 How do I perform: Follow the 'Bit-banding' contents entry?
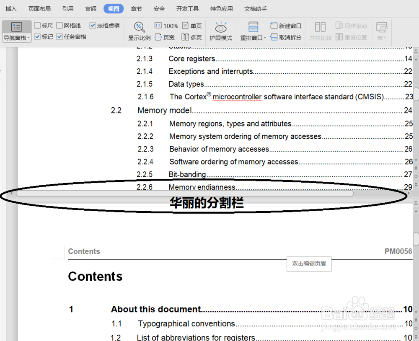point(274,174)
